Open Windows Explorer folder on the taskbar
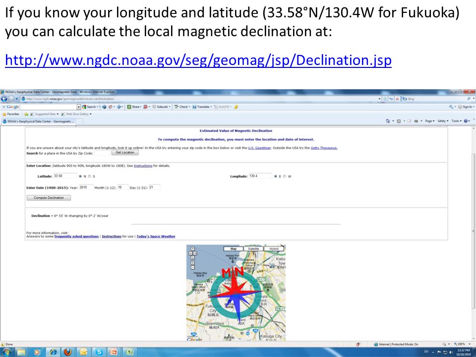 (x=21, y=352)
